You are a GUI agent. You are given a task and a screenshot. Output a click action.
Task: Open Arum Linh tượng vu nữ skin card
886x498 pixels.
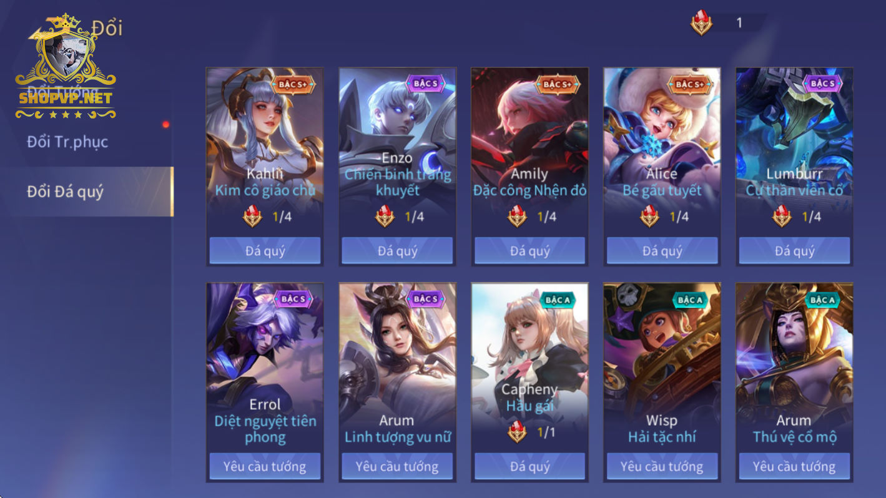397,367
